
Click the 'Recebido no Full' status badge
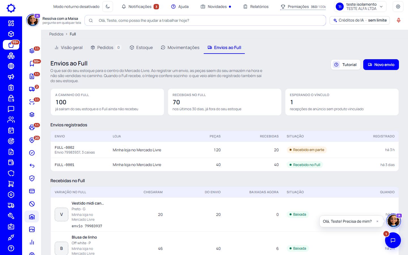pos(305,165)
